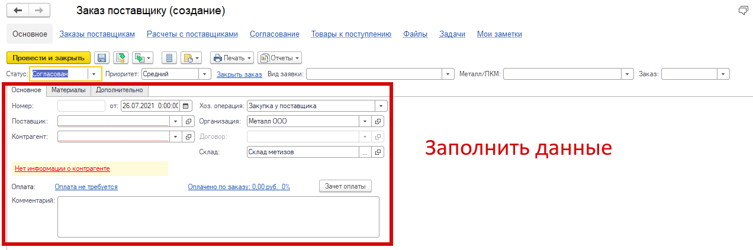
Task: Post the document with the green-arrow icon
Action: point(120,58)
